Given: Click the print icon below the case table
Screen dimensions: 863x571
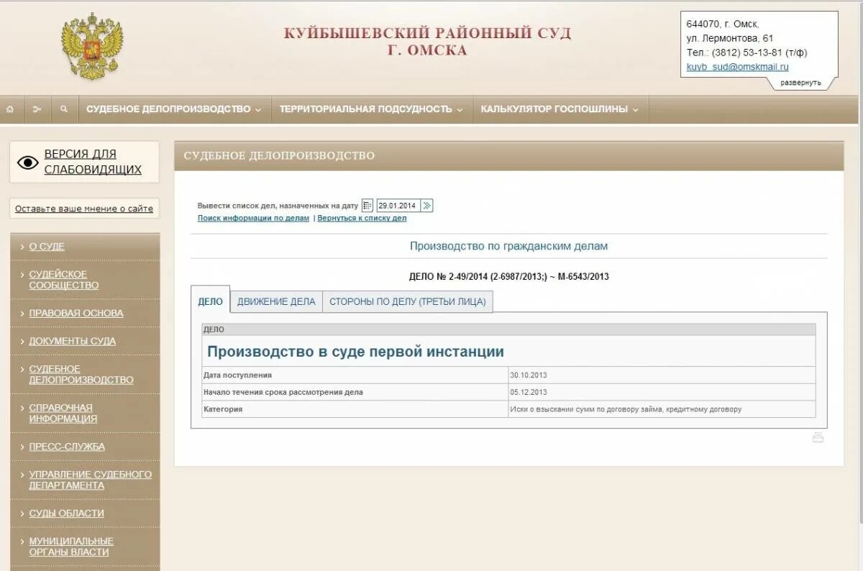Looking at the screenshot, I should [818, 437].
